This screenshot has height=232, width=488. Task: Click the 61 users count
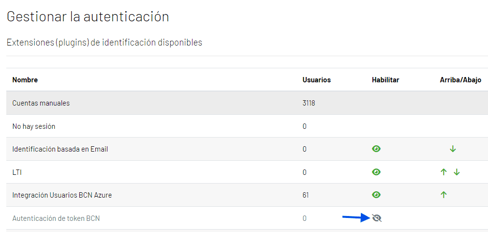point(306,195)
